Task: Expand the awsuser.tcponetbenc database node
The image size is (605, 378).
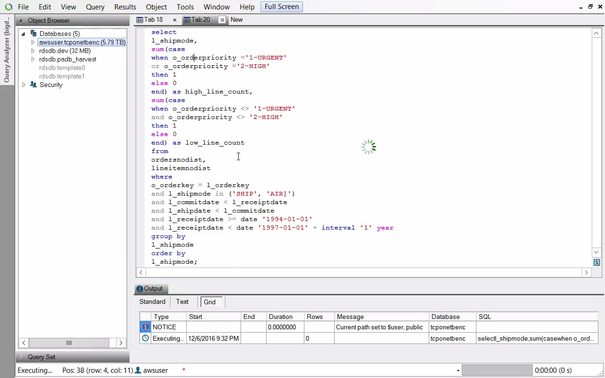Action: 33,42
